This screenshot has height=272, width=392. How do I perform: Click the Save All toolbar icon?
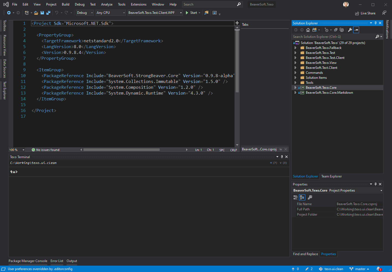(x=48, y=13)
